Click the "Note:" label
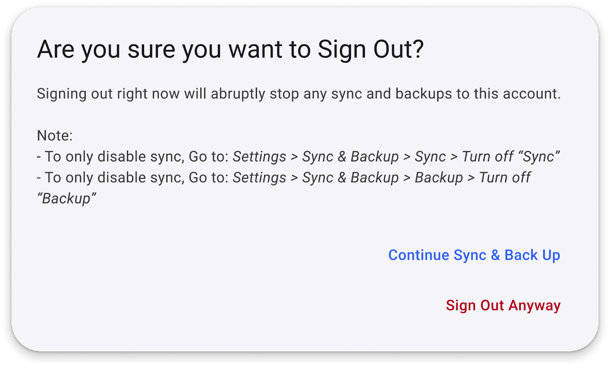The height and width of the screenshot is (367, 610). point(55,135)
